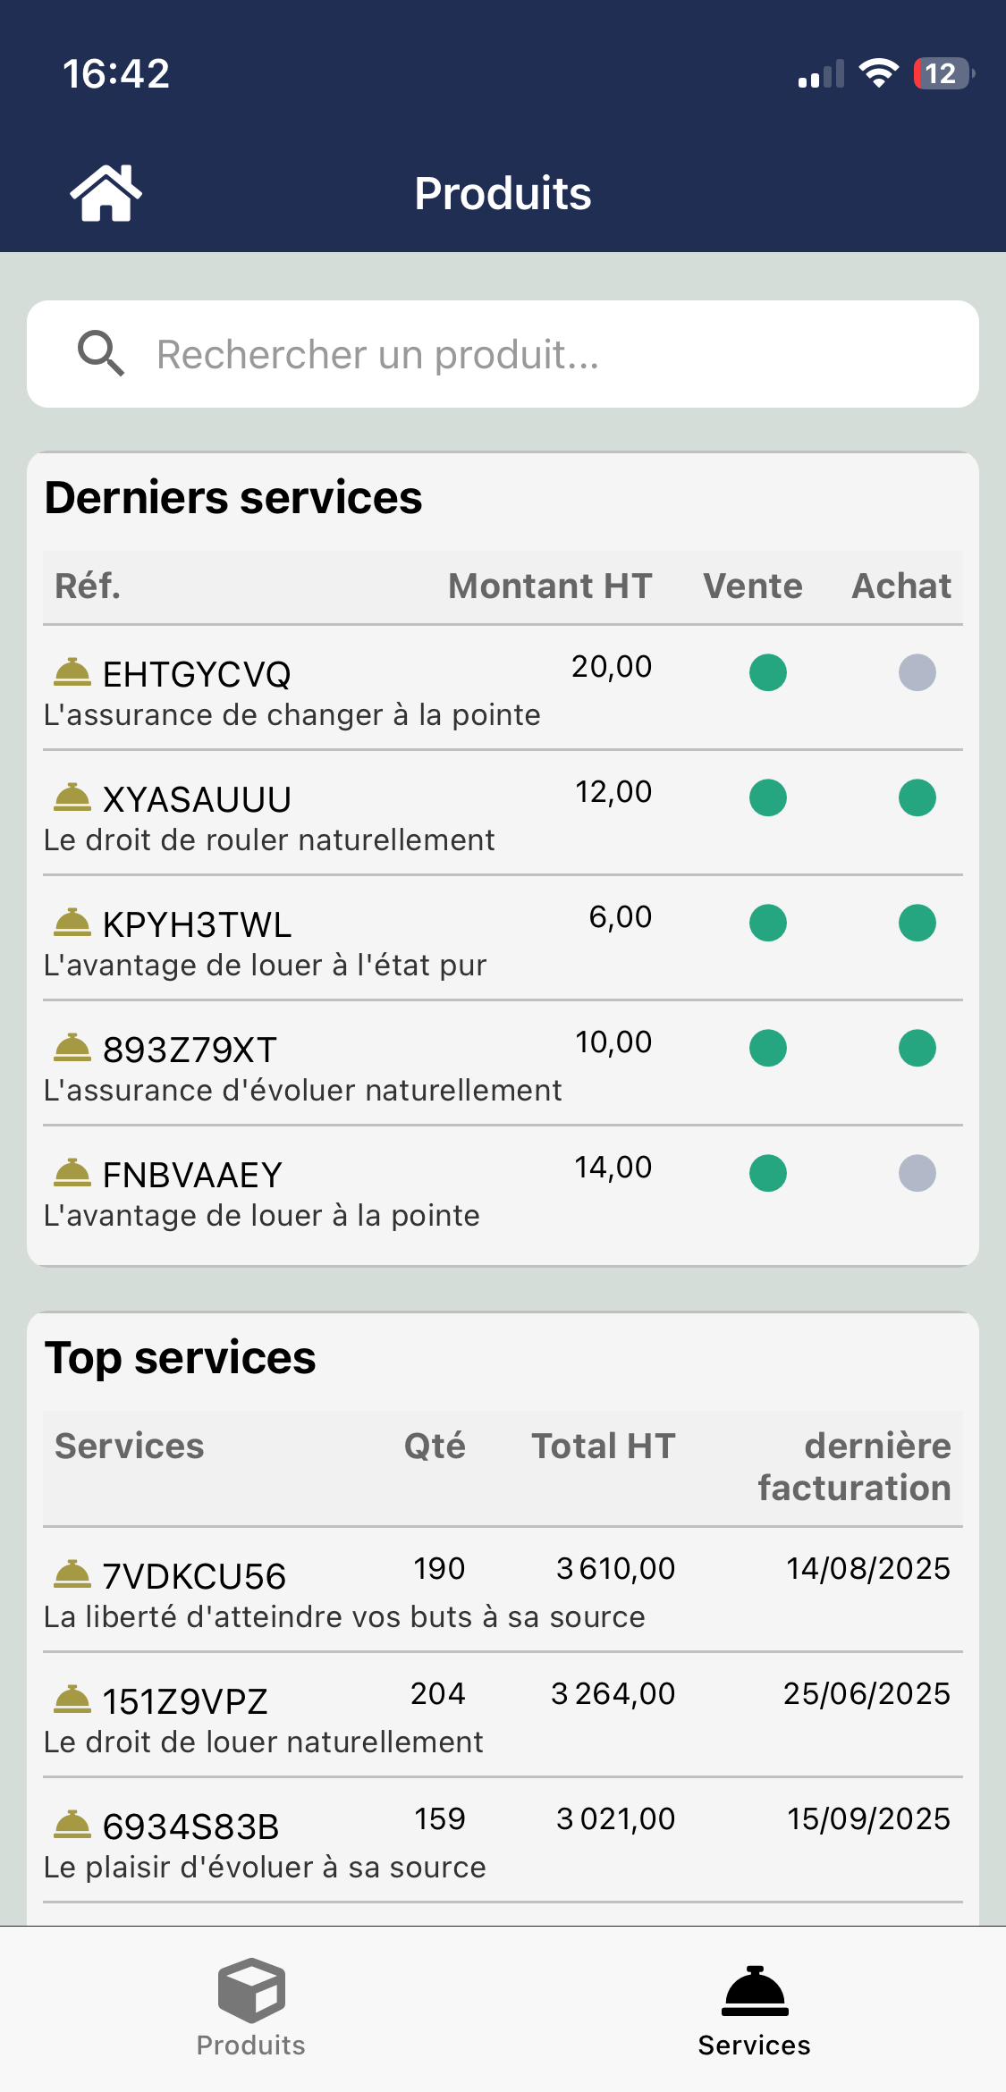
Task: Toggle the Achat indicator for EHTGYCVQ
Action: pos(917,672)
